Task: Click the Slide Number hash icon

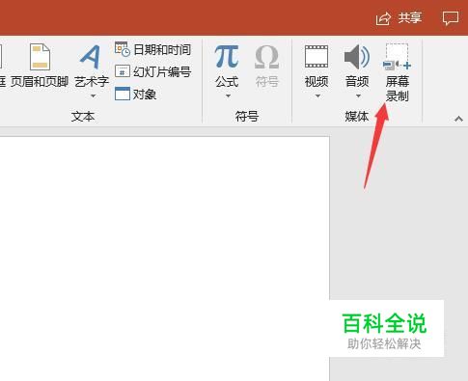Action: (x=123, y=71)
